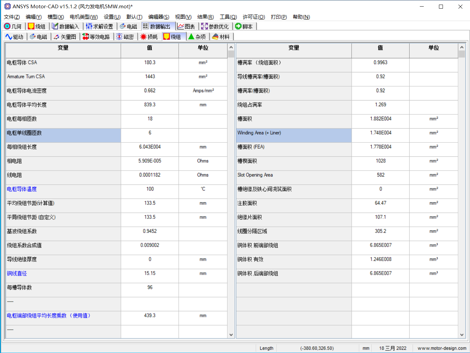470x353 pixels.
Task: Click the right table scroll-up arrow
Action: [x=462, y=47]
